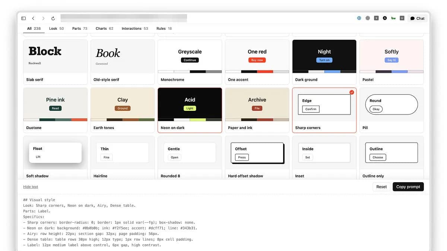Screen dimensions: 447x251
Task: Select the One accent card
Action: point(257,62)
